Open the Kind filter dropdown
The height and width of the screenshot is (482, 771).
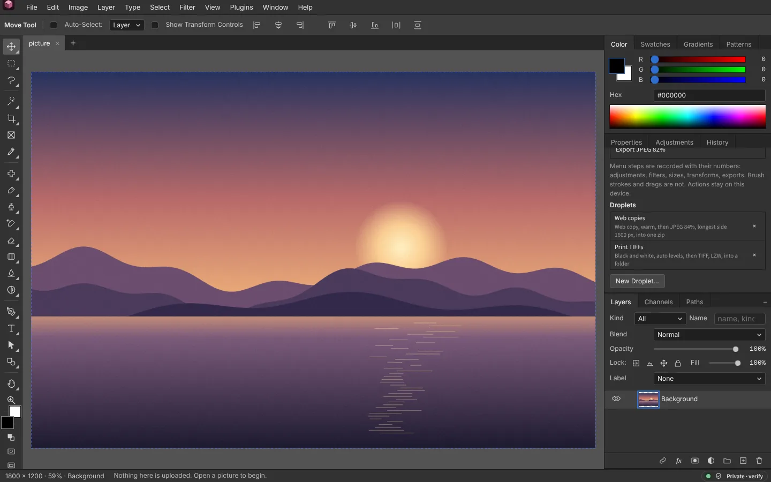pos(660,319)
